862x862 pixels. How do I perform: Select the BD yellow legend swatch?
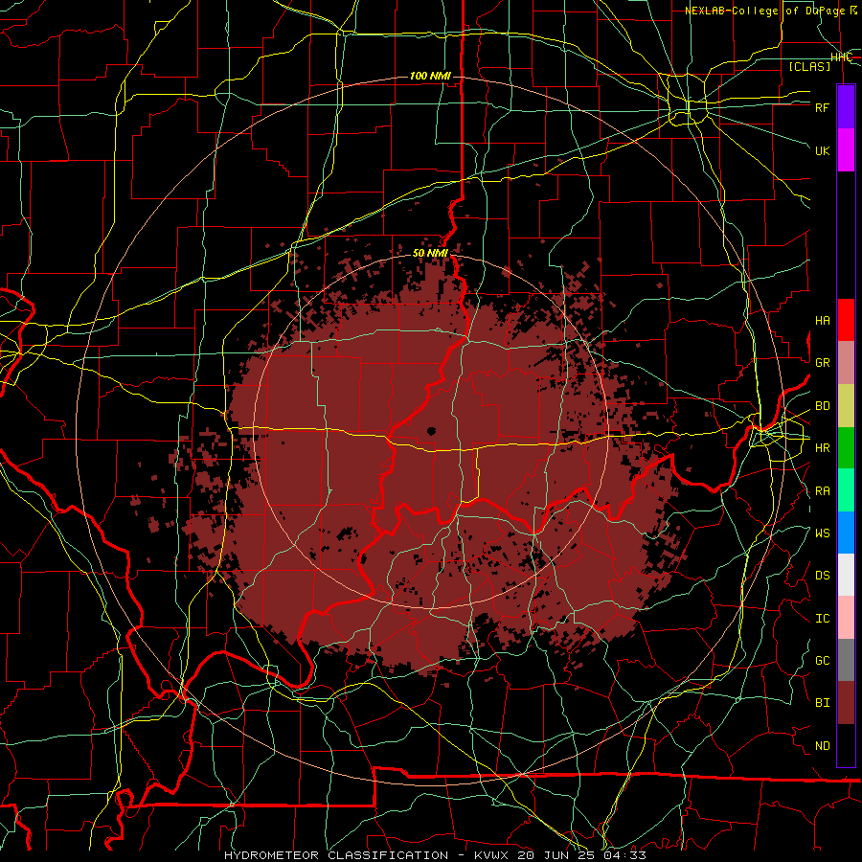(846, 405)
